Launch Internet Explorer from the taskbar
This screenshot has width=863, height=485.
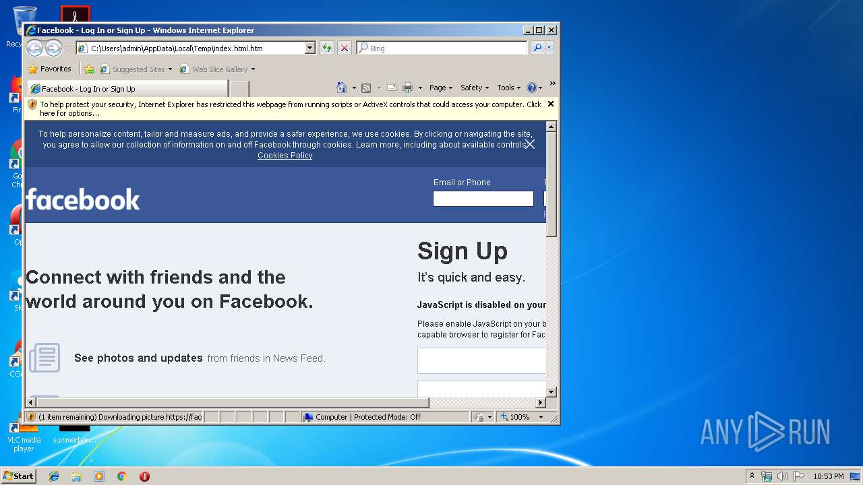[x=54, y=476]
